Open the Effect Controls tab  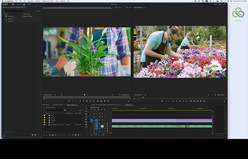tap(118, 8)
